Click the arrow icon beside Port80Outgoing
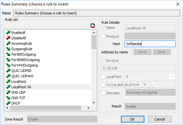This screenshot has height=125, width=183. [x=8, y=54]
